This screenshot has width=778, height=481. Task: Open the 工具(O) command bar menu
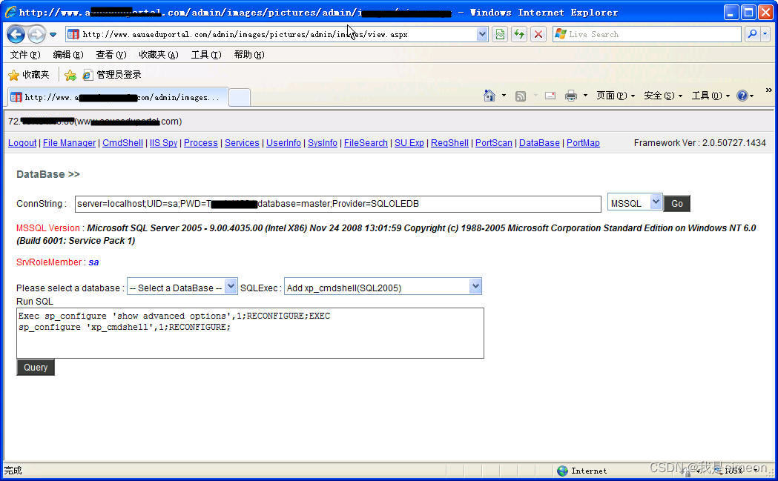click(711, 96)
